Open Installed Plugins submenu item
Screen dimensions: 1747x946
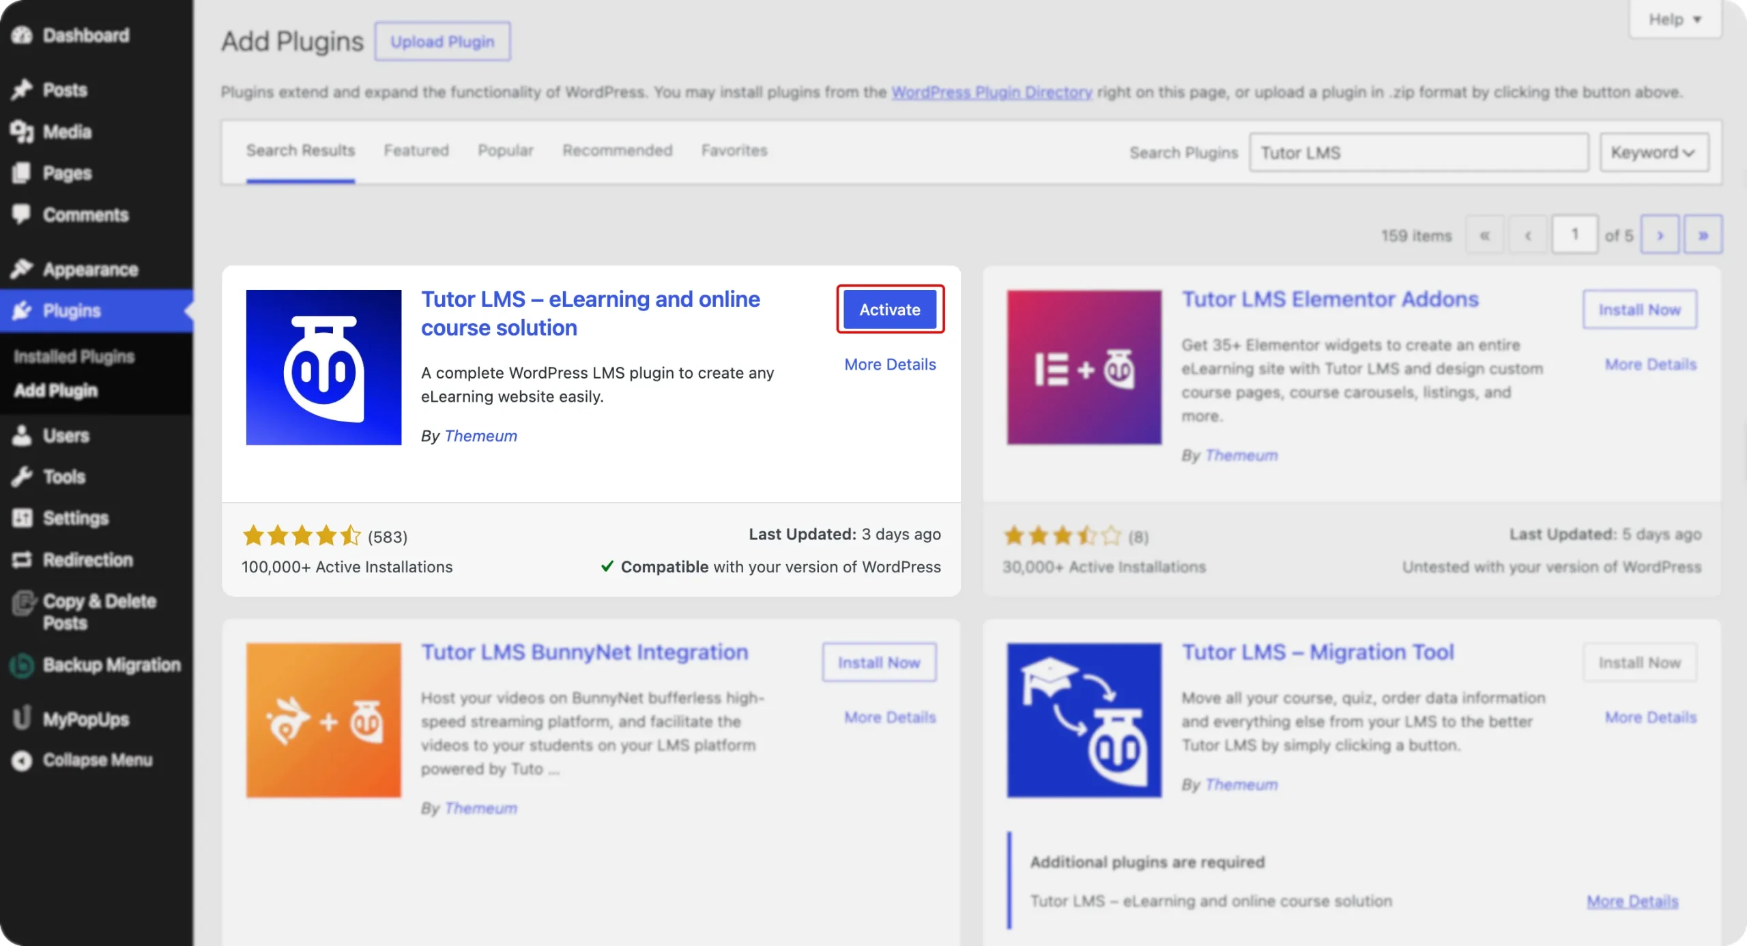pyautogui.click(x=74, y=356)
